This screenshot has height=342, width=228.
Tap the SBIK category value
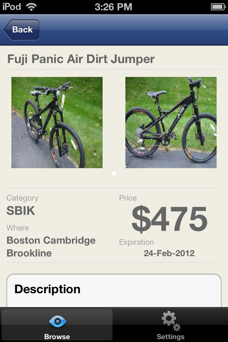21,211
